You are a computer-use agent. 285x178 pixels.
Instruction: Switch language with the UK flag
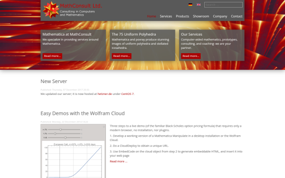(199, 5)
